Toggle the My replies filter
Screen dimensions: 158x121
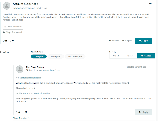pyautogui.click(x=56, y=56)
